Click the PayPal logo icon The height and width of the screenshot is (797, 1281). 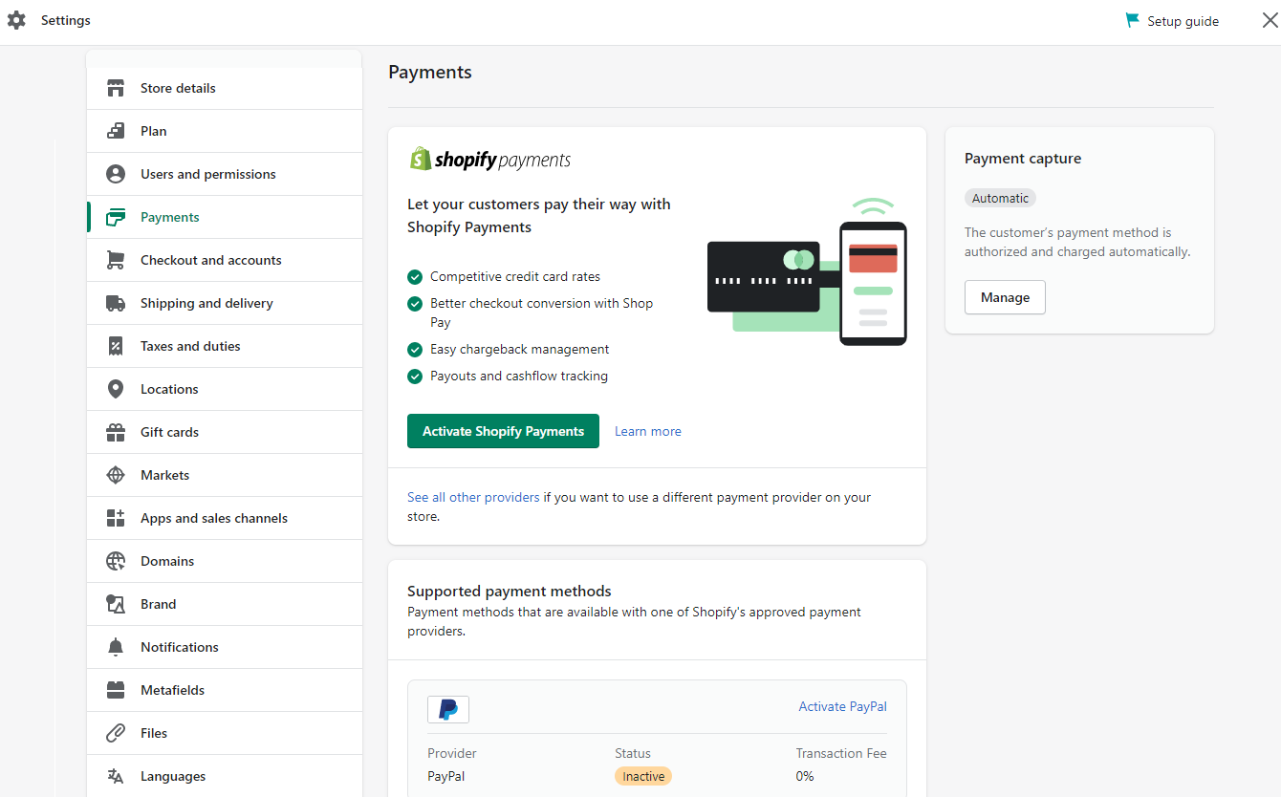click(448, 709)
